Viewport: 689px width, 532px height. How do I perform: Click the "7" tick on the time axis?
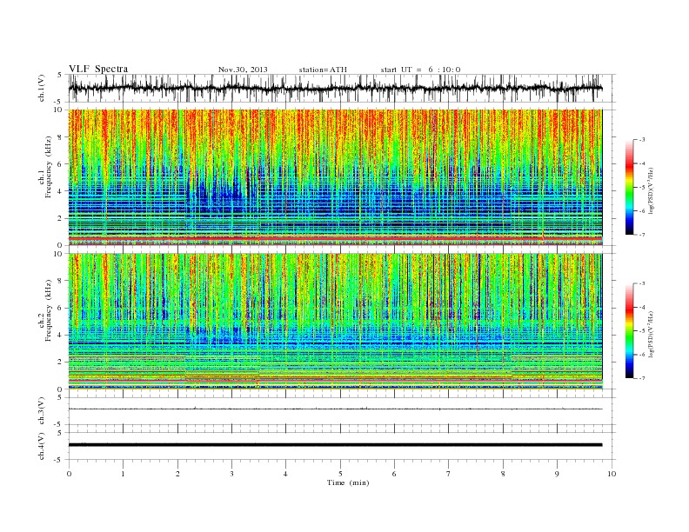point(449,474)
